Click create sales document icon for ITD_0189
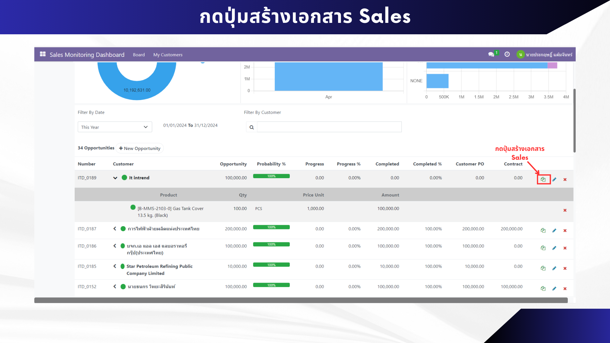The image size is (610, 343). coord(543,179)
